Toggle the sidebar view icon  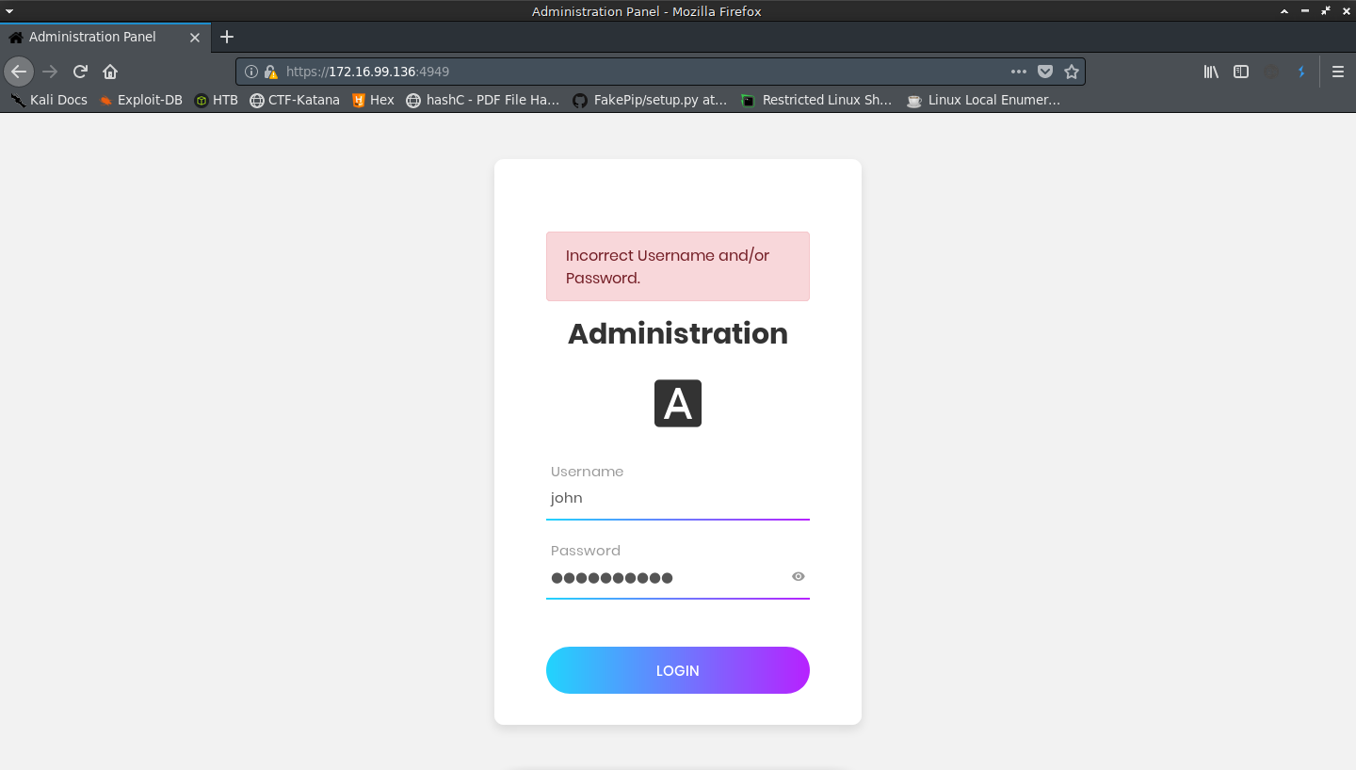point(1241,72)
